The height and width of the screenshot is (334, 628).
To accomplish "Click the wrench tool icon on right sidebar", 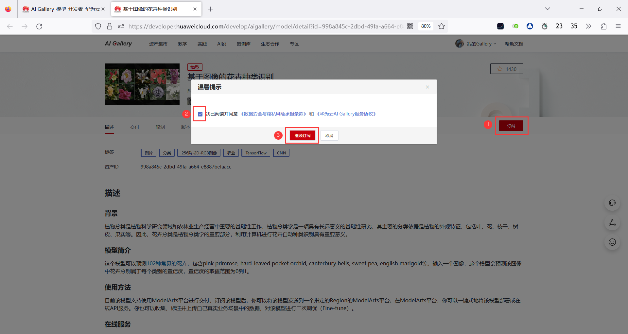I will (612, 223).
